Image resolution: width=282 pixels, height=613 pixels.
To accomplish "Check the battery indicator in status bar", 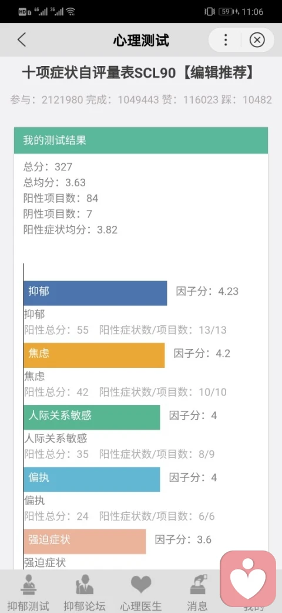I will pyautogui.click(x=226, y=12).
